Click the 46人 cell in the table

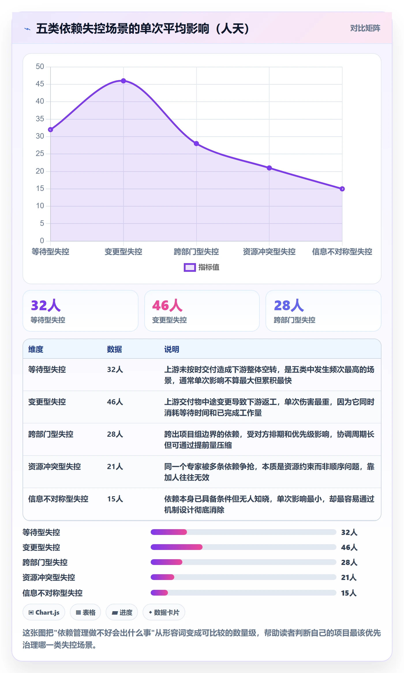tap(115, 402)
